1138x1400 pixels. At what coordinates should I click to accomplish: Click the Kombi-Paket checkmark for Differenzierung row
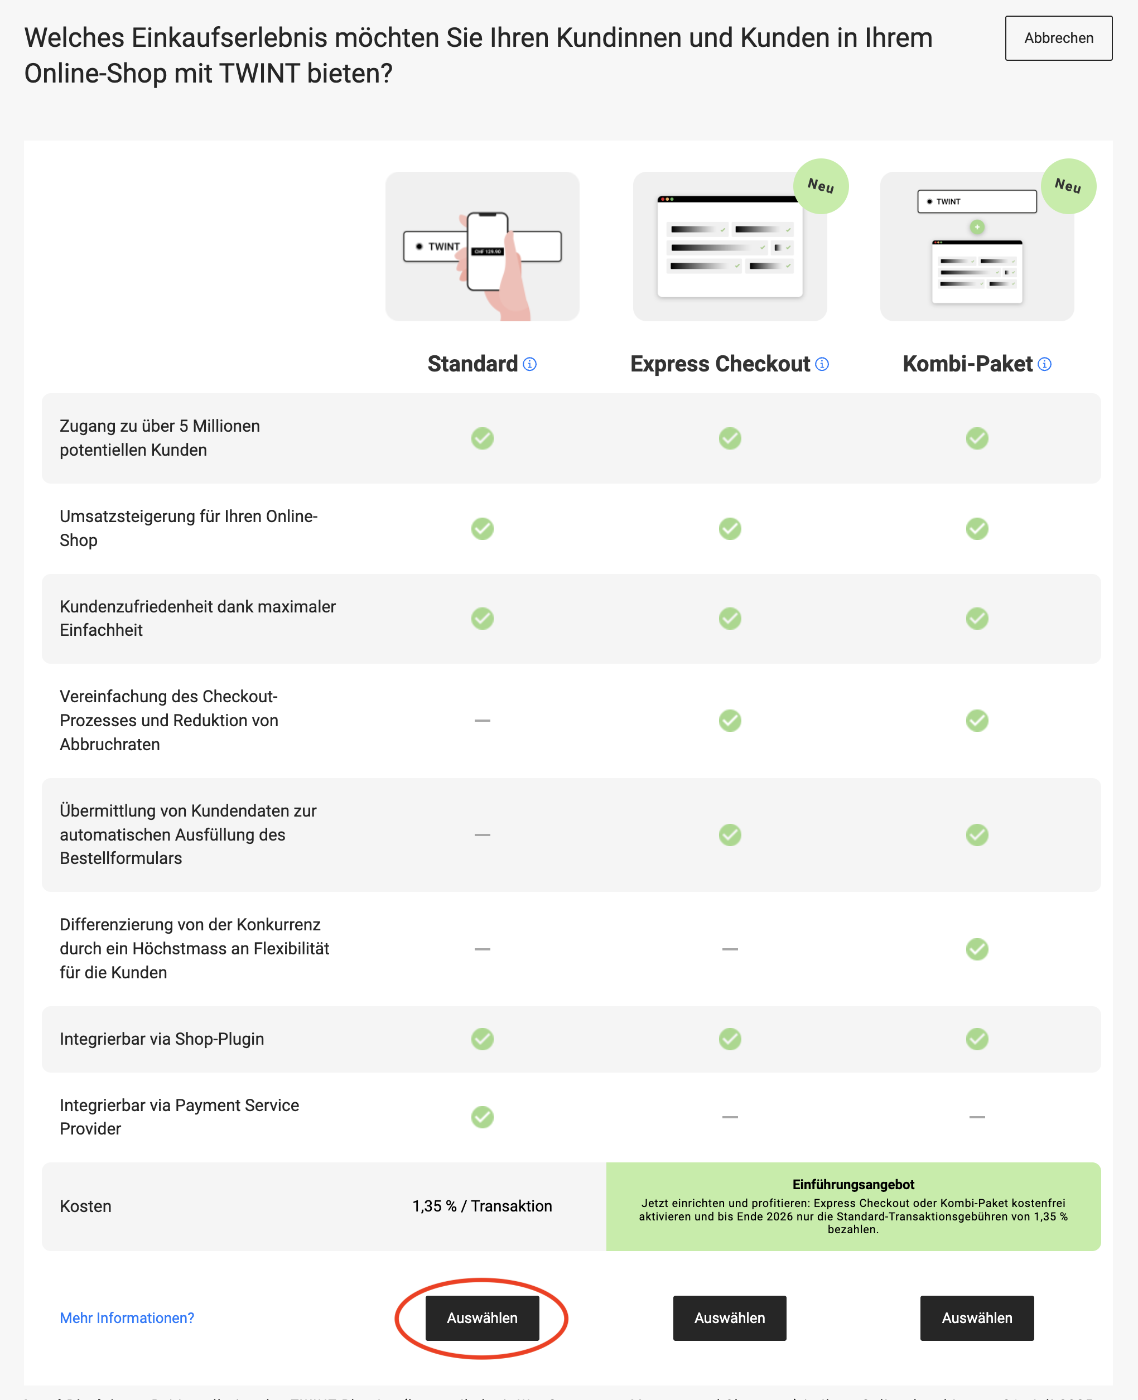(x=977, y=949)
